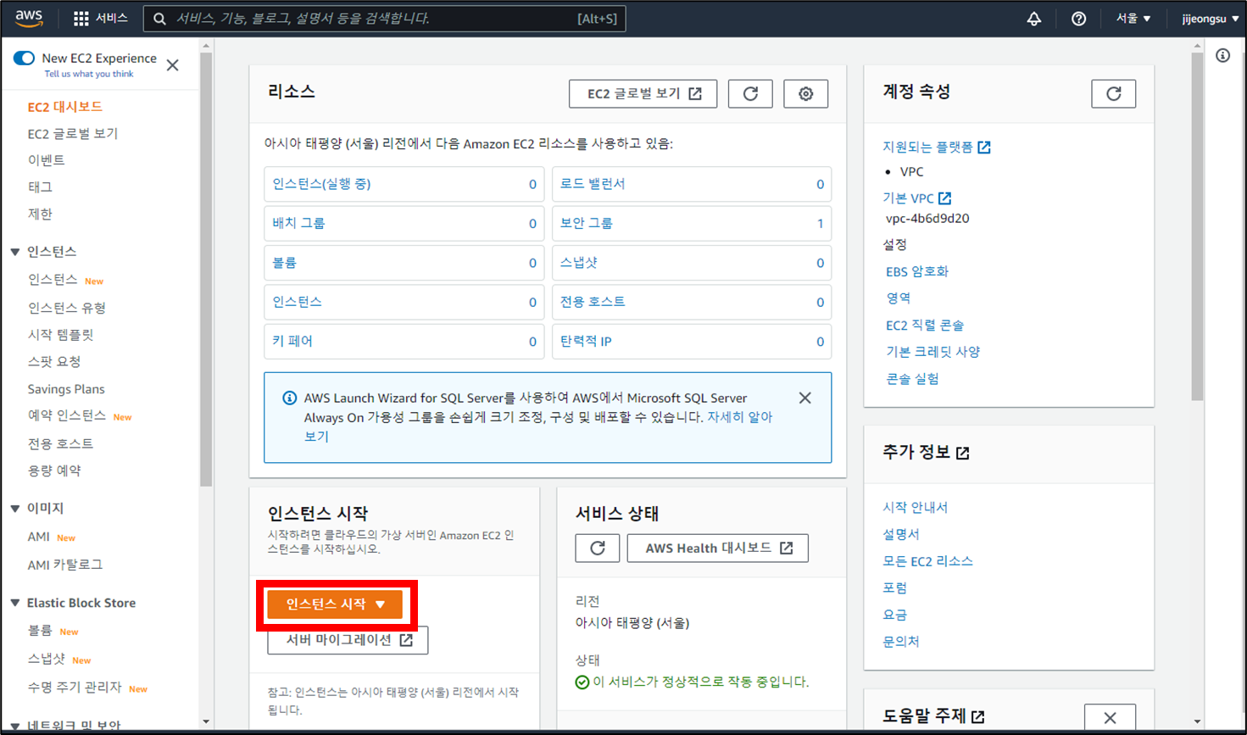Open the 모든 EC2 리소스 link
This screenshot has width=1247, height=735.
(x=927, y=561)
